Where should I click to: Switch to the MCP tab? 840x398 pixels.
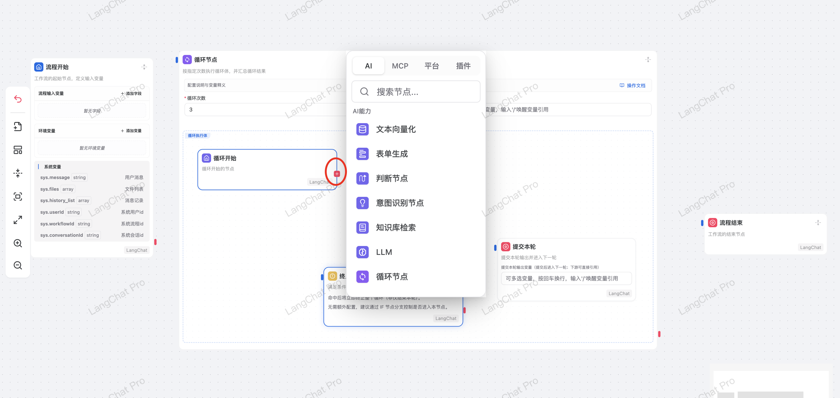click(400, 66)
